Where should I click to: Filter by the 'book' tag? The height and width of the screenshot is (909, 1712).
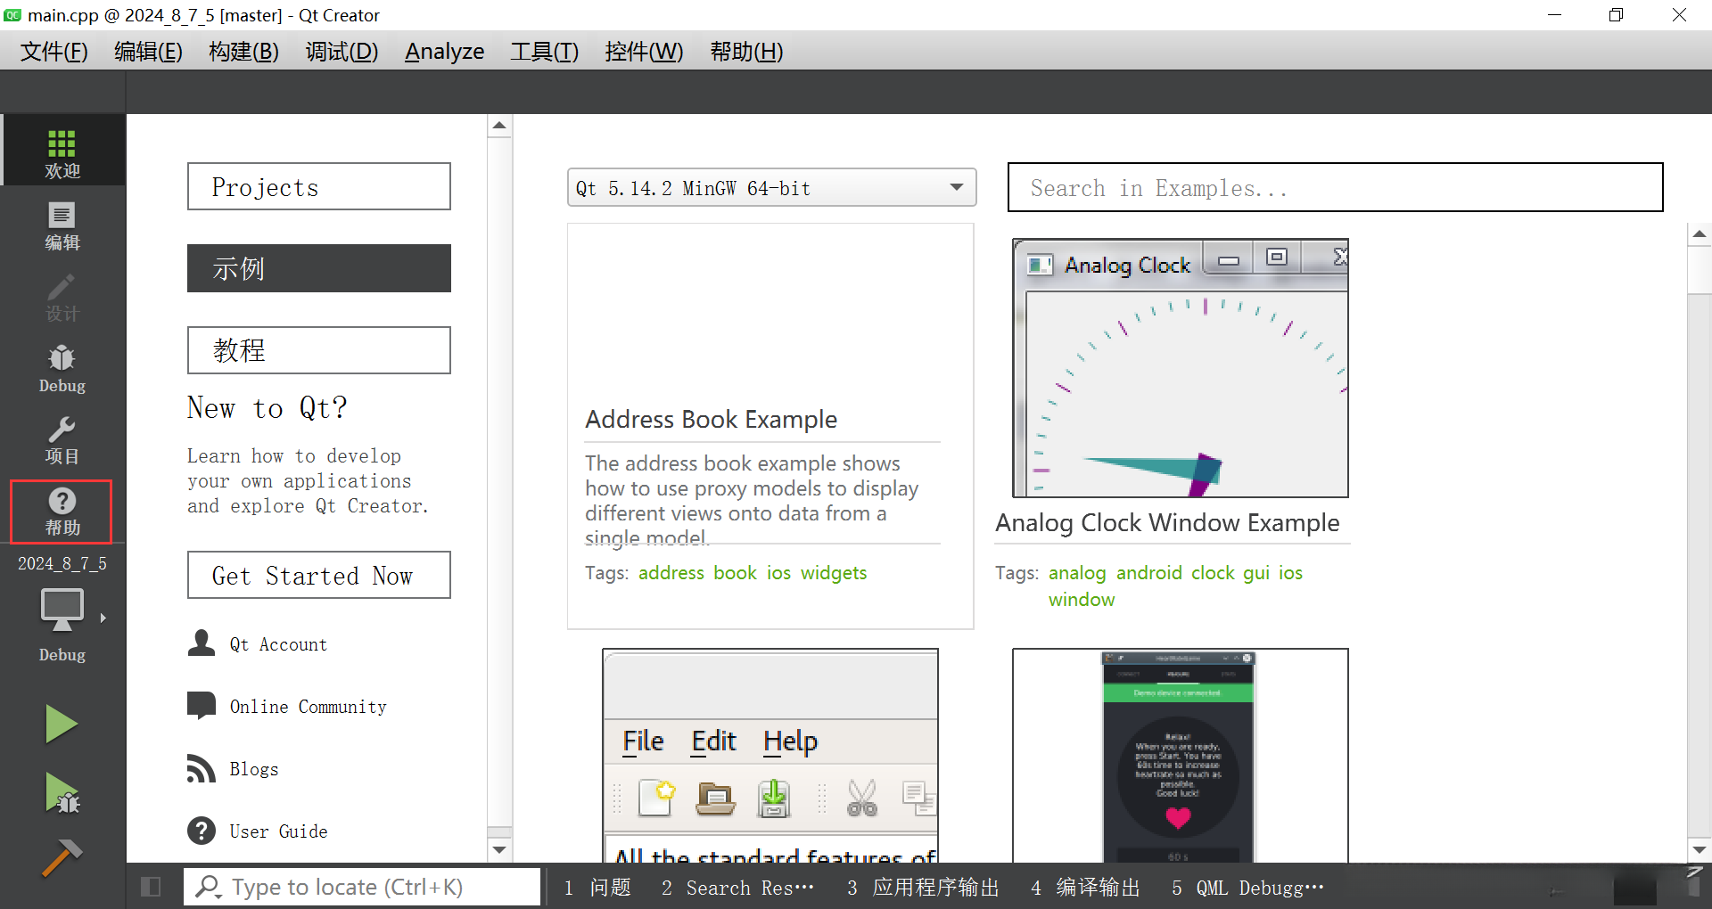tap(736, 573)
